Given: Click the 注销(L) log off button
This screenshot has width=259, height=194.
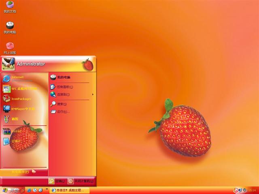Looking at the screenshot, I should coord(57,181).
